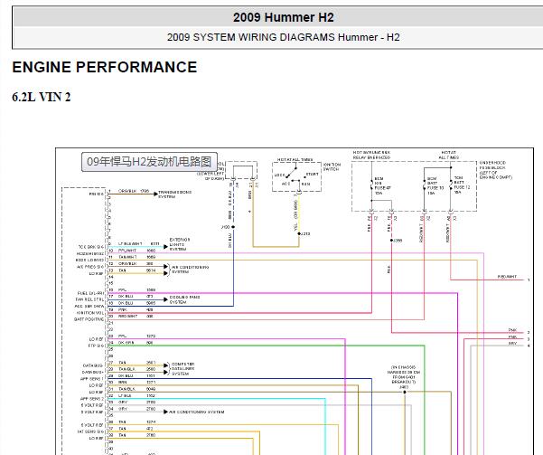Click the "ECM BATT FUSE 10" fuse label
The image size is (543, 455).
pyautogui.click(x=435, y=185)
